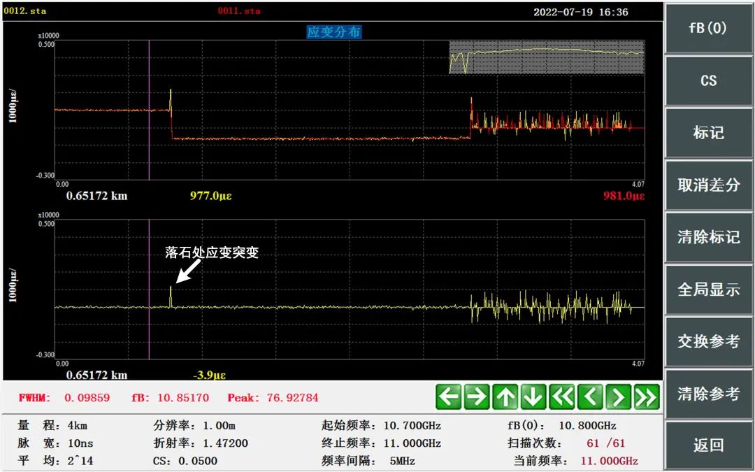Select 全局显示 for global view

(x=708, y=289)
